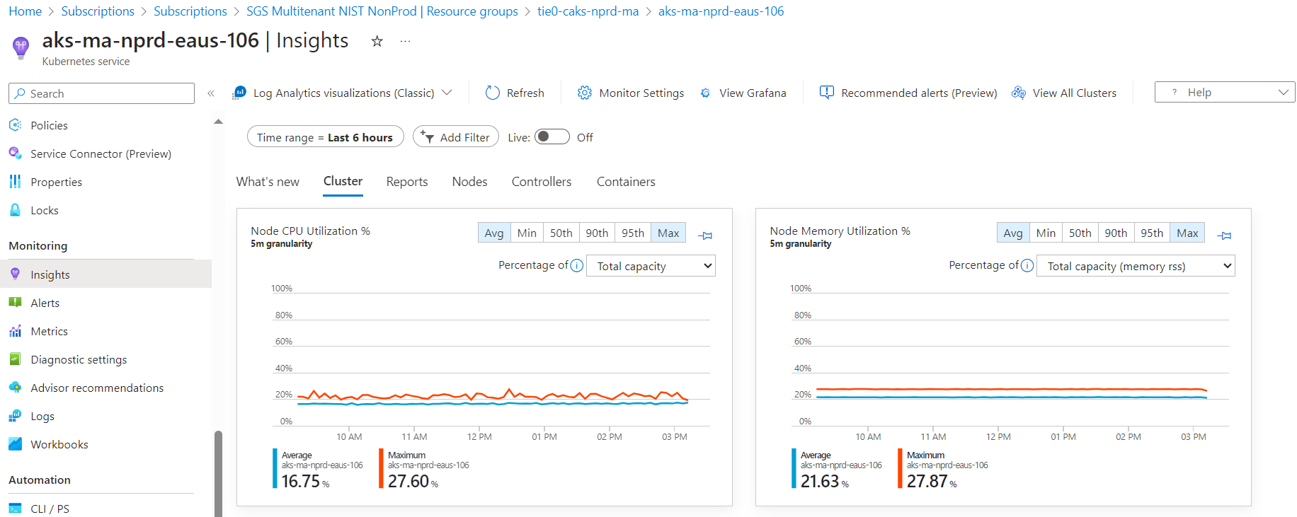The height and width of the screenshot is (517, 1297).
Task: Open Monitor Settings gear icon
Action: (584, 93)
